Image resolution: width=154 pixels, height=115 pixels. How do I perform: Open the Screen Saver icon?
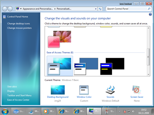point(137,90)
